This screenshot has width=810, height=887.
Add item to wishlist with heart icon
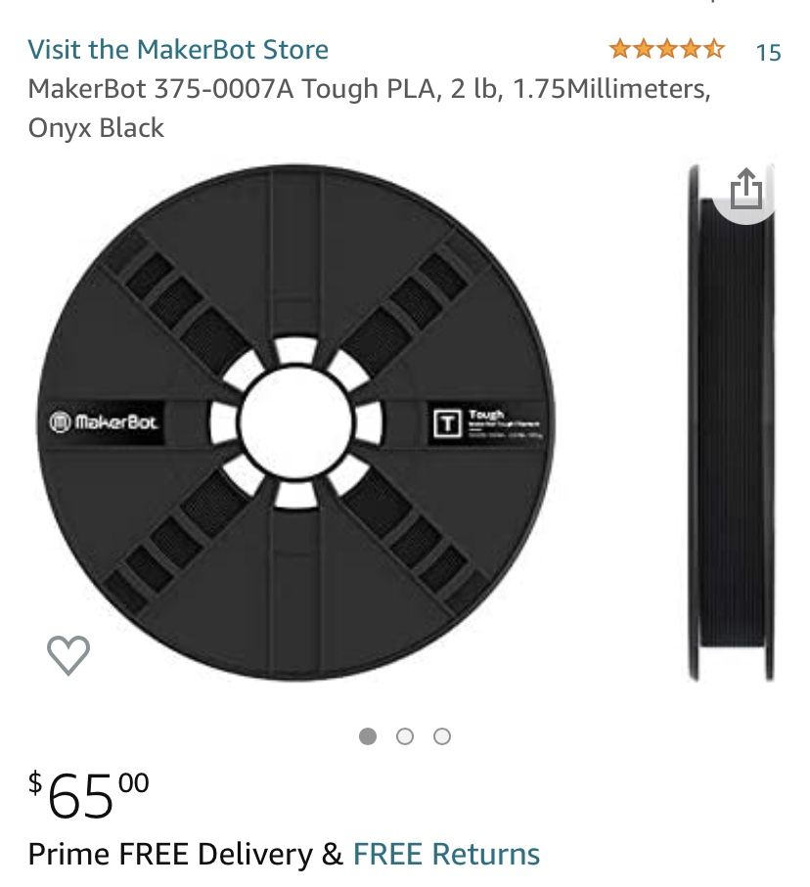click(x=67, y=655)
